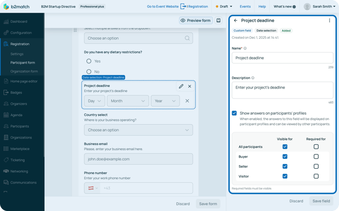Select Organization form in sidebar
This screenshot has width=339, height=211.
[24, 71]
